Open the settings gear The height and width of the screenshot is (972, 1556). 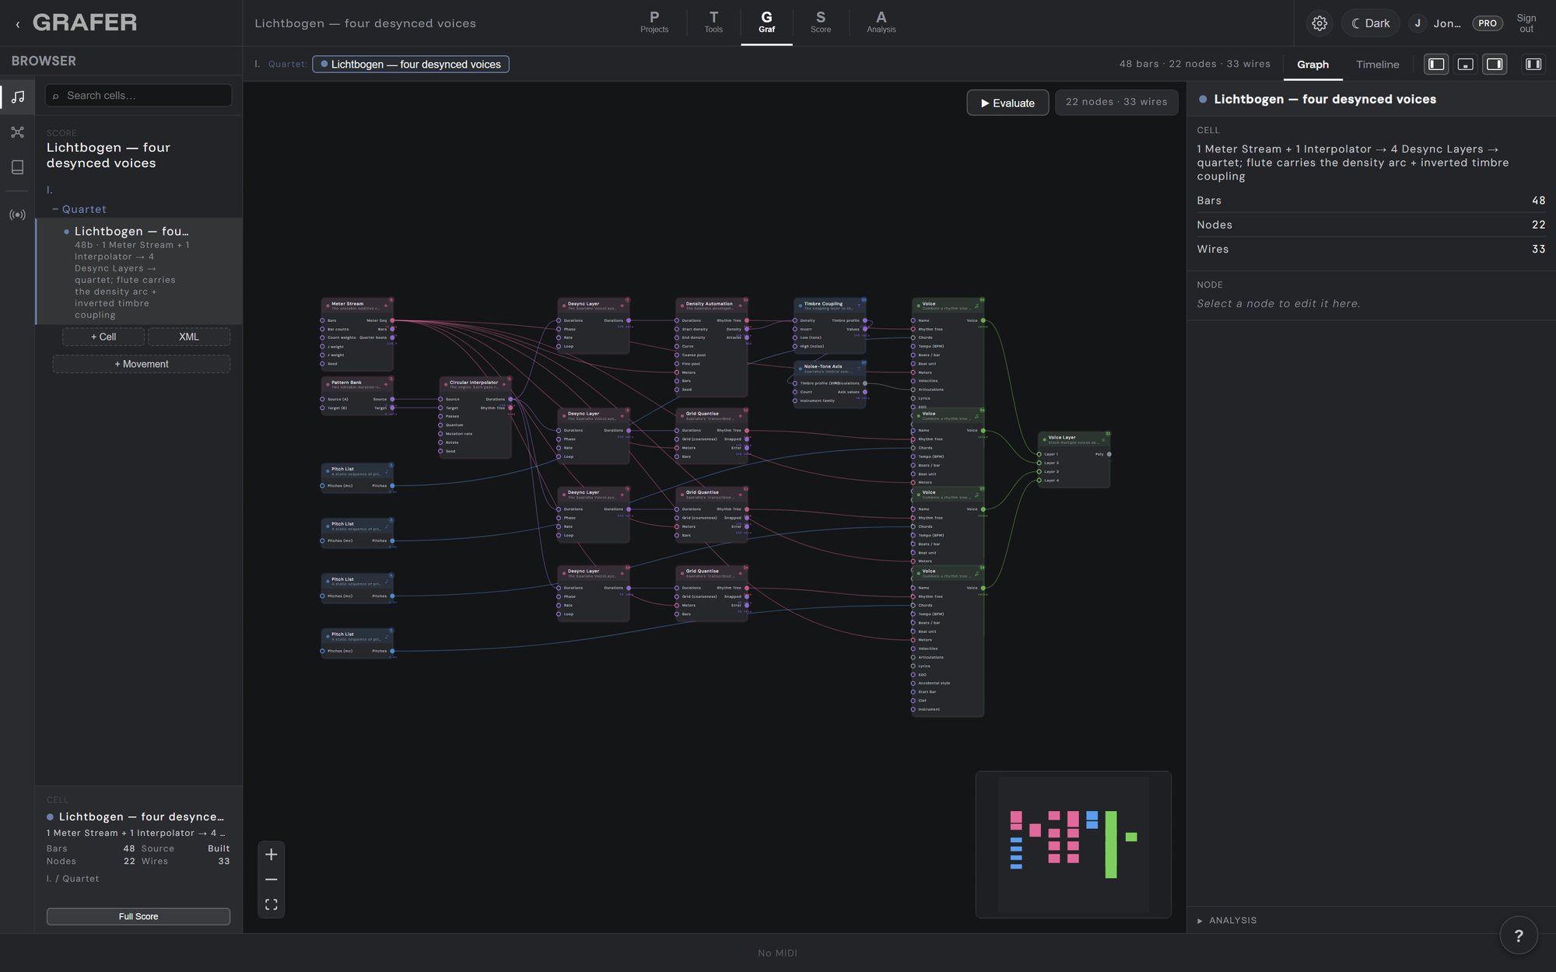point(1319,23)
